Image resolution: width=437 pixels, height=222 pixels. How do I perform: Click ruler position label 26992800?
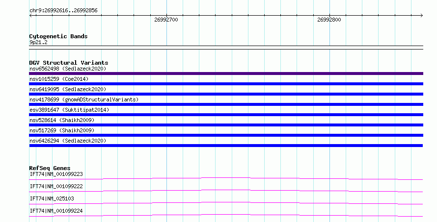click(x=329, y=20)
